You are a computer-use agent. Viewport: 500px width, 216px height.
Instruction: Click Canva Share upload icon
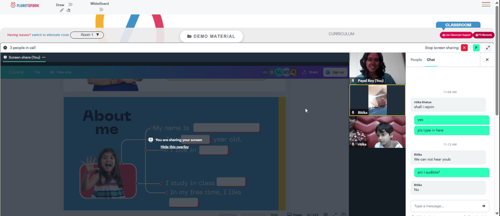304,72
